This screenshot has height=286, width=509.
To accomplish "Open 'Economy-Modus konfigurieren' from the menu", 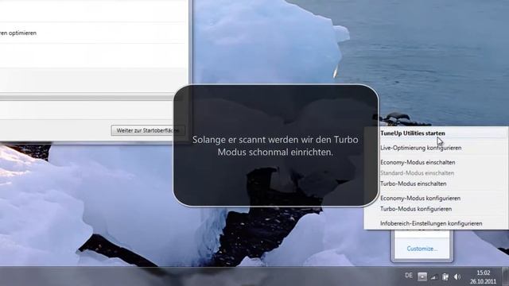I will point(420,198).
